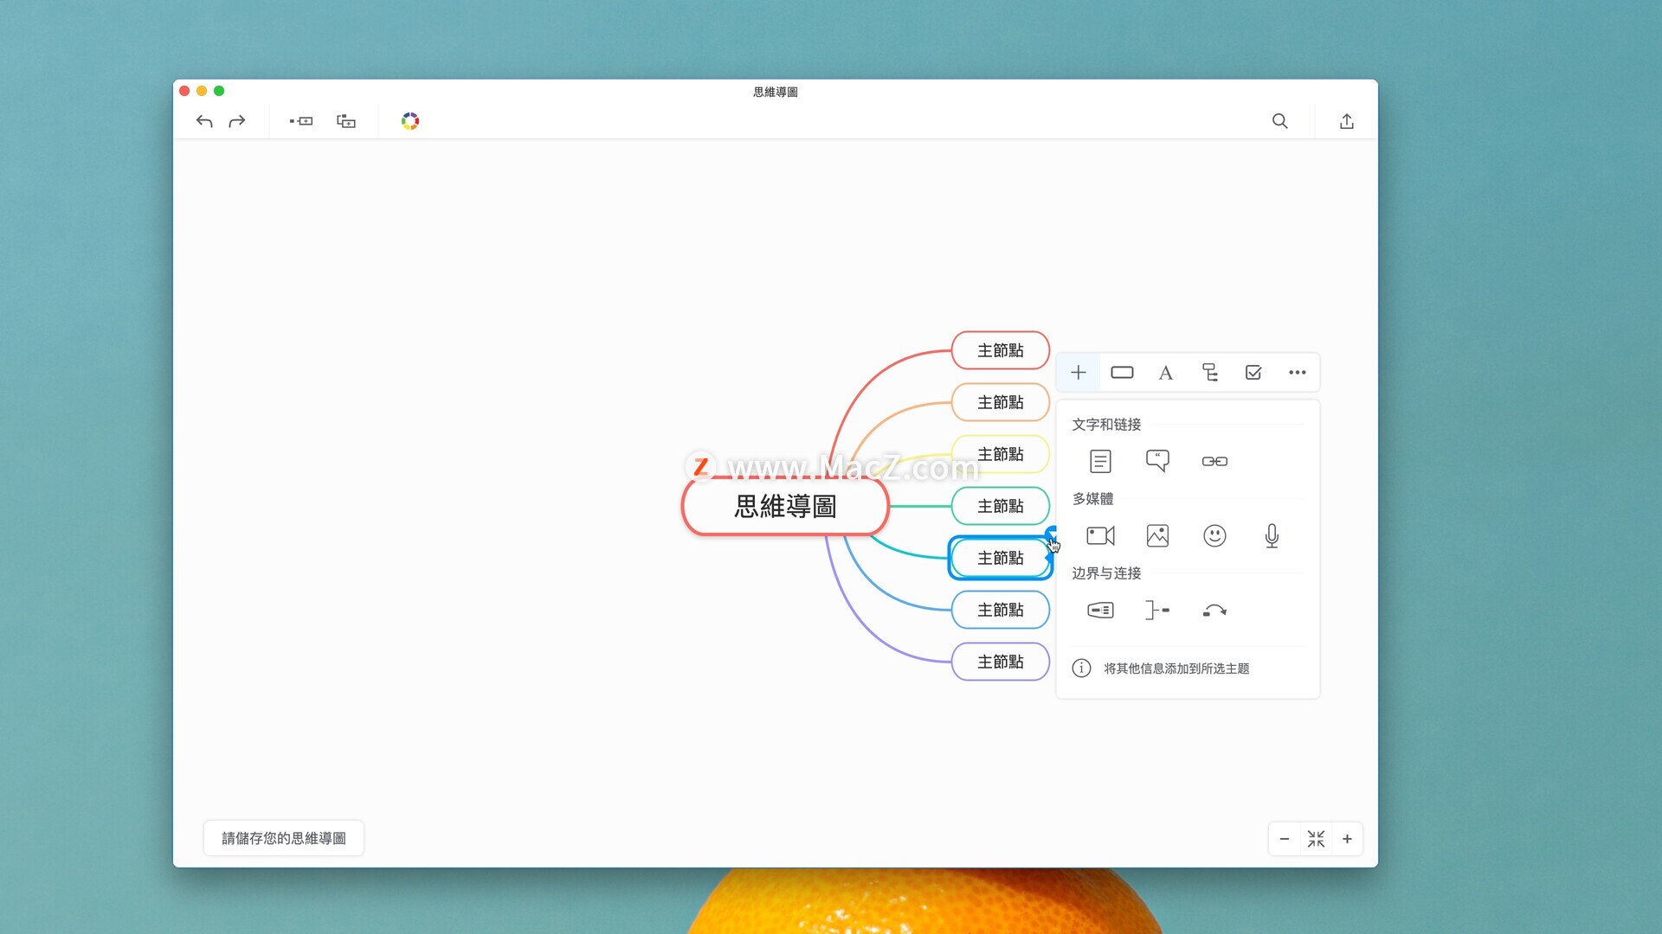
Task: Insert an image into the node
Action: [1157, 536]
